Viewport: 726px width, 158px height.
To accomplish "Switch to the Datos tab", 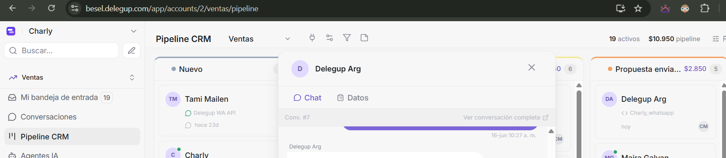I will (353, 98).
